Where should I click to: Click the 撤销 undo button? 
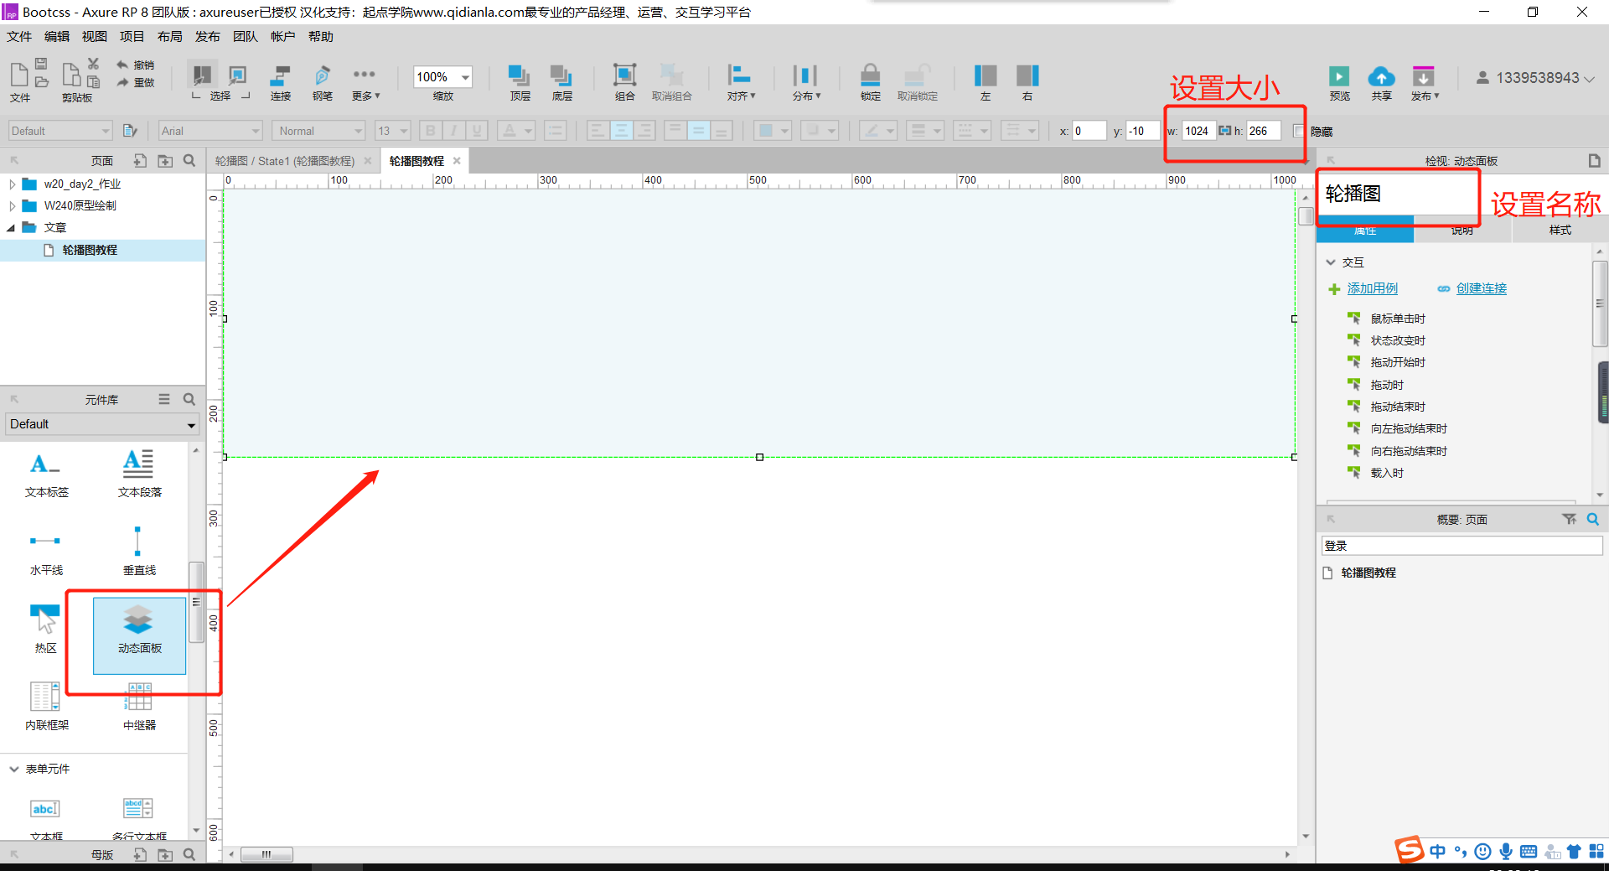[135, 65]
